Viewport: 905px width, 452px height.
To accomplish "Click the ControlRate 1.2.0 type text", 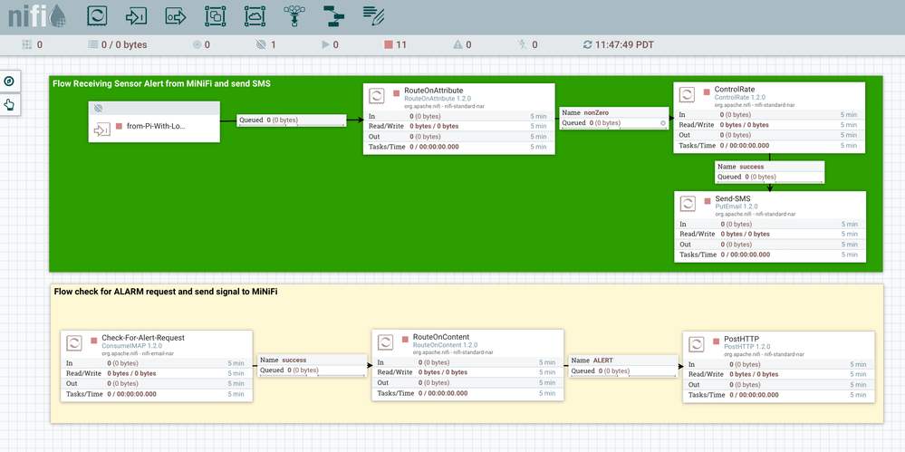I will click(740, 98).
